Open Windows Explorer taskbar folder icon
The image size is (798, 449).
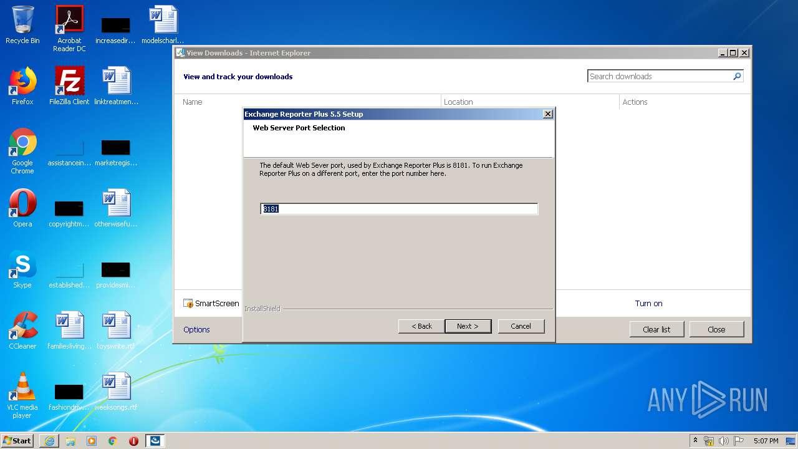(70, 441)
